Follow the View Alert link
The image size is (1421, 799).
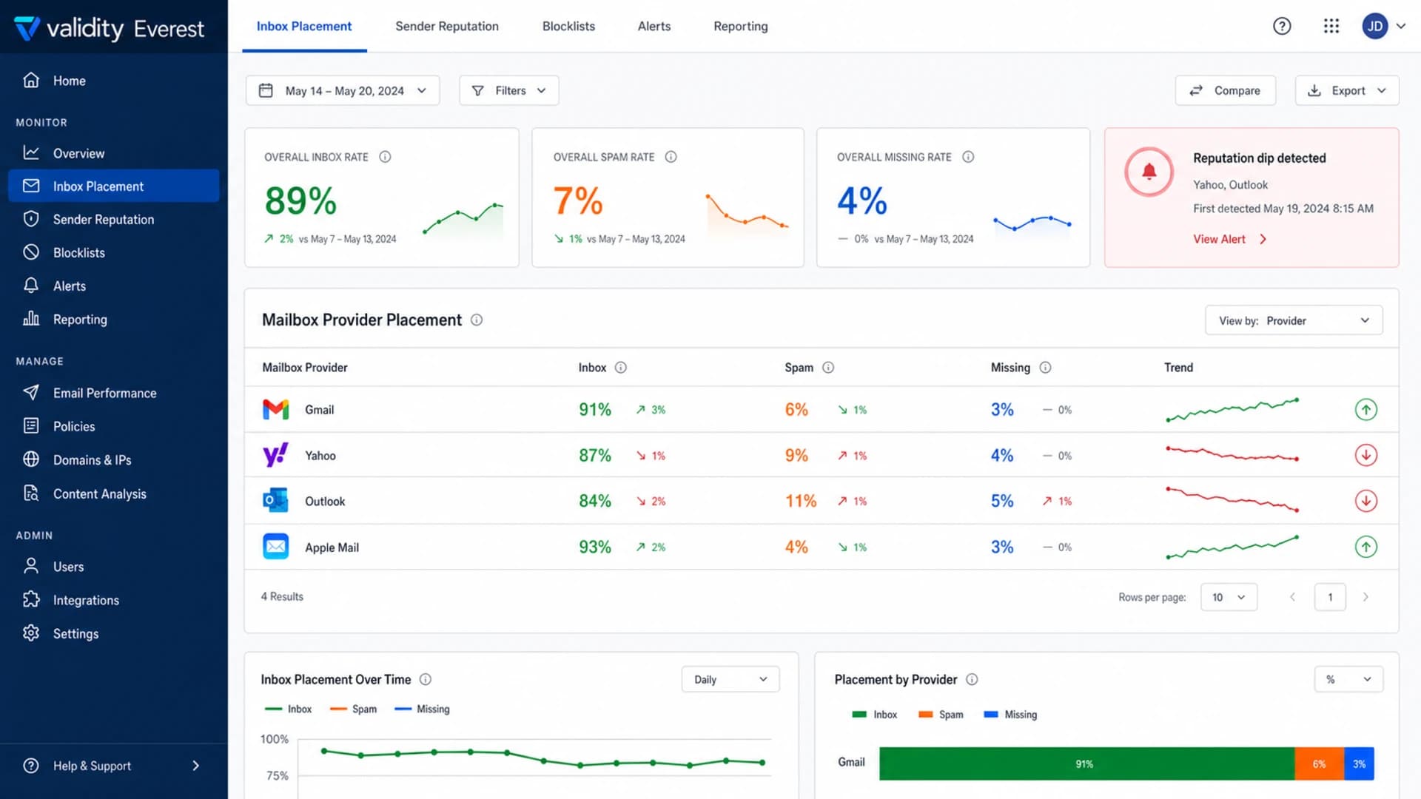pyautogui.click(x=1229, y=239)
